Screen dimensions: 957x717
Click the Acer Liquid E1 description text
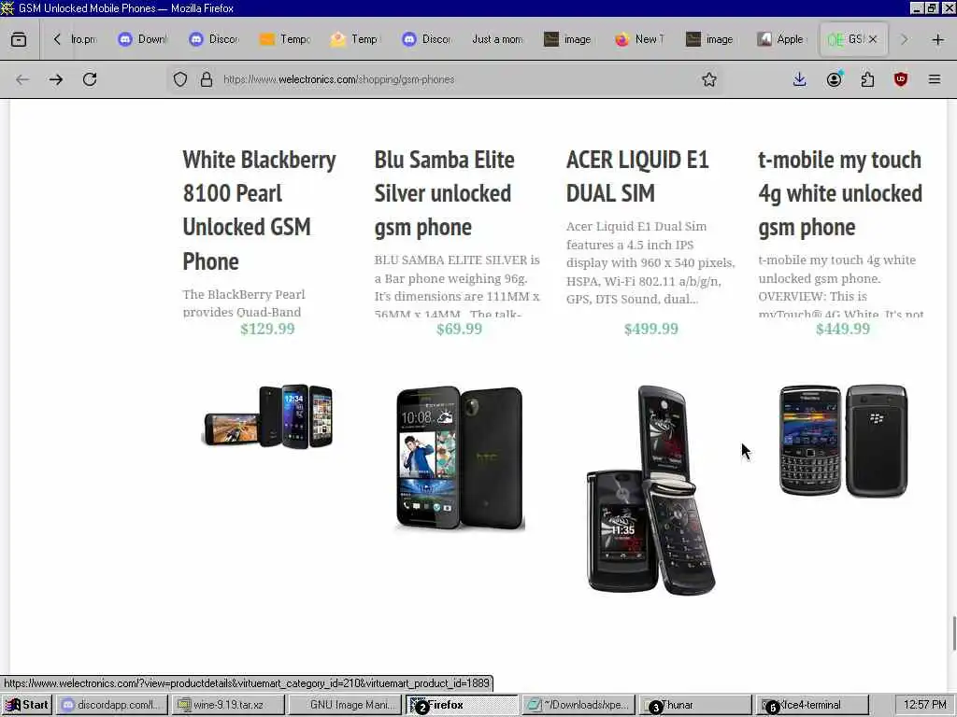650,262
